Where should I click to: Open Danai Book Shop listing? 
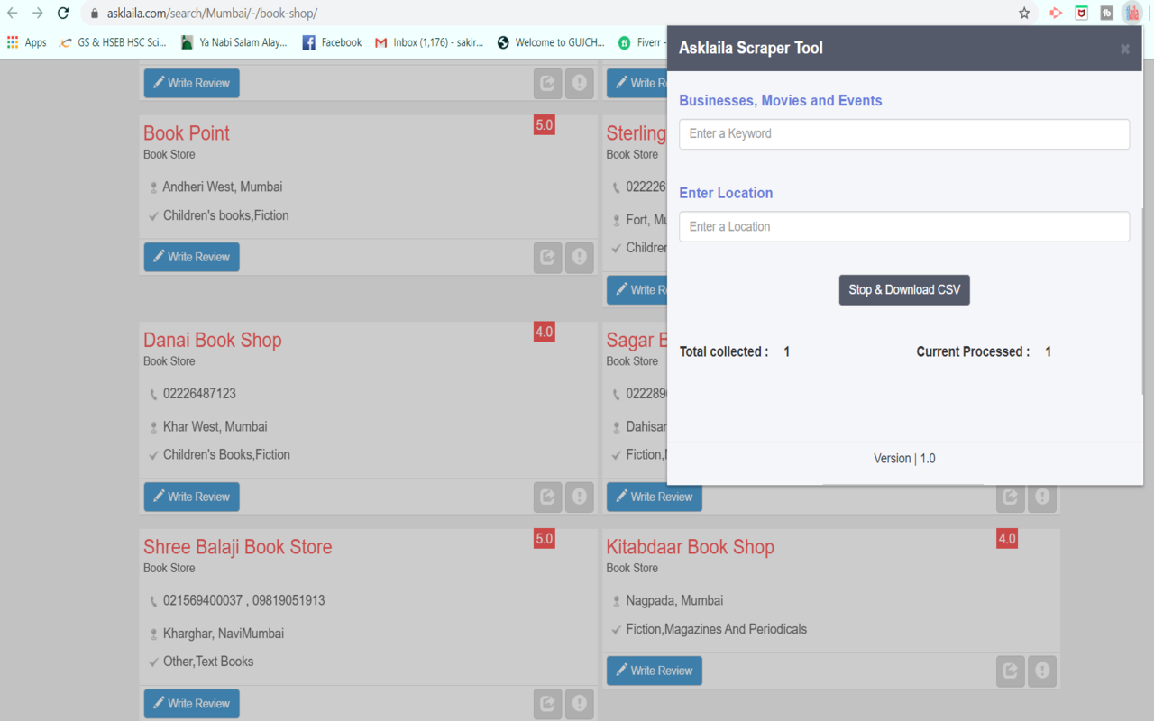tap(213, 340)
